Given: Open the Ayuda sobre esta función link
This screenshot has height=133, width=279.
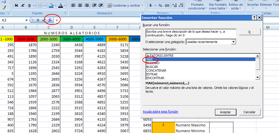Looking at the screenshot, I should click(160, 112).
